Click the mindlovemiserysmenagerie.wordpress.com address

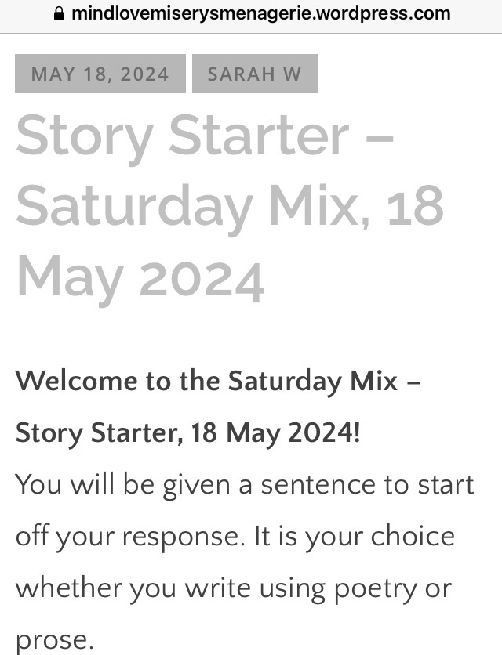point(260,13)
